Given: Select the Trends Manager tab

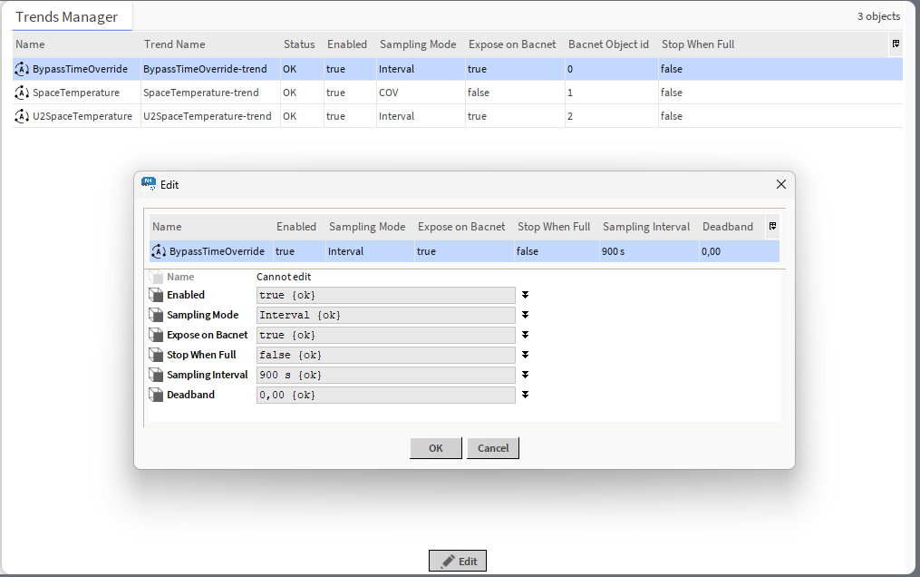Looking at the screenshot, I should pos(67,16).
